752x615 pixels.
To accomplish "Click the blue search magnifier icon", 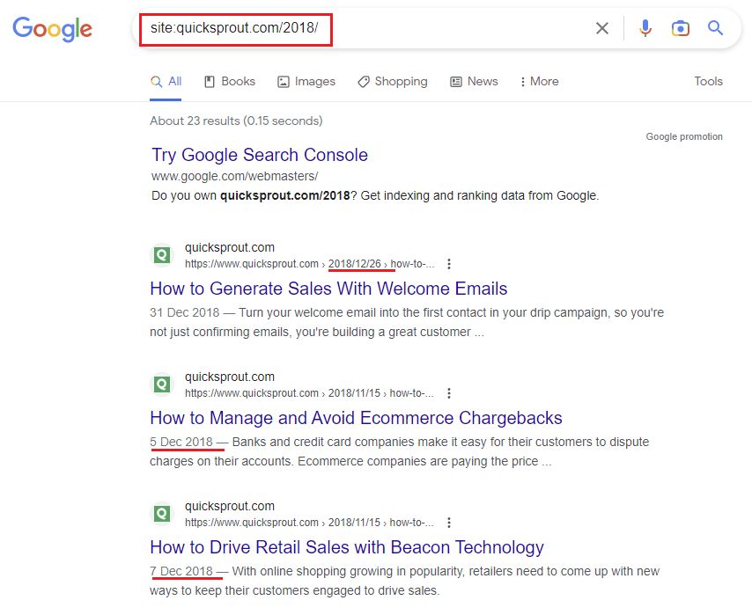I will click(x=716, y=28).
